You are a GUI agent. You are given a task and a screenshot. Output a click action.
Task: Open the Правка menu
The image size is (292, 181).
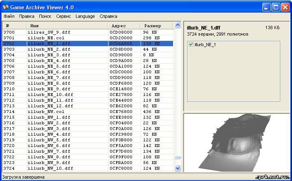tap(27, 16)
